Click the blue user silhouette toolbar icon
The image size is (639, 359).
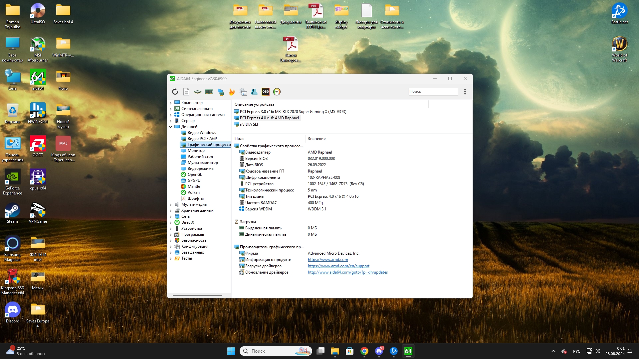(x=254, y=92)
